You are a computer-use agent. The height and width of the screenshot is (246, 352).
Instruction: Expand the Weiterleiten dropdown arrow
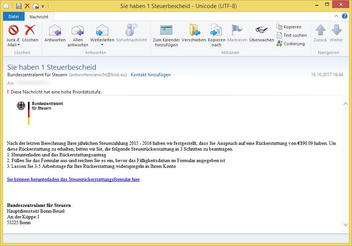(x=102, y=45)
